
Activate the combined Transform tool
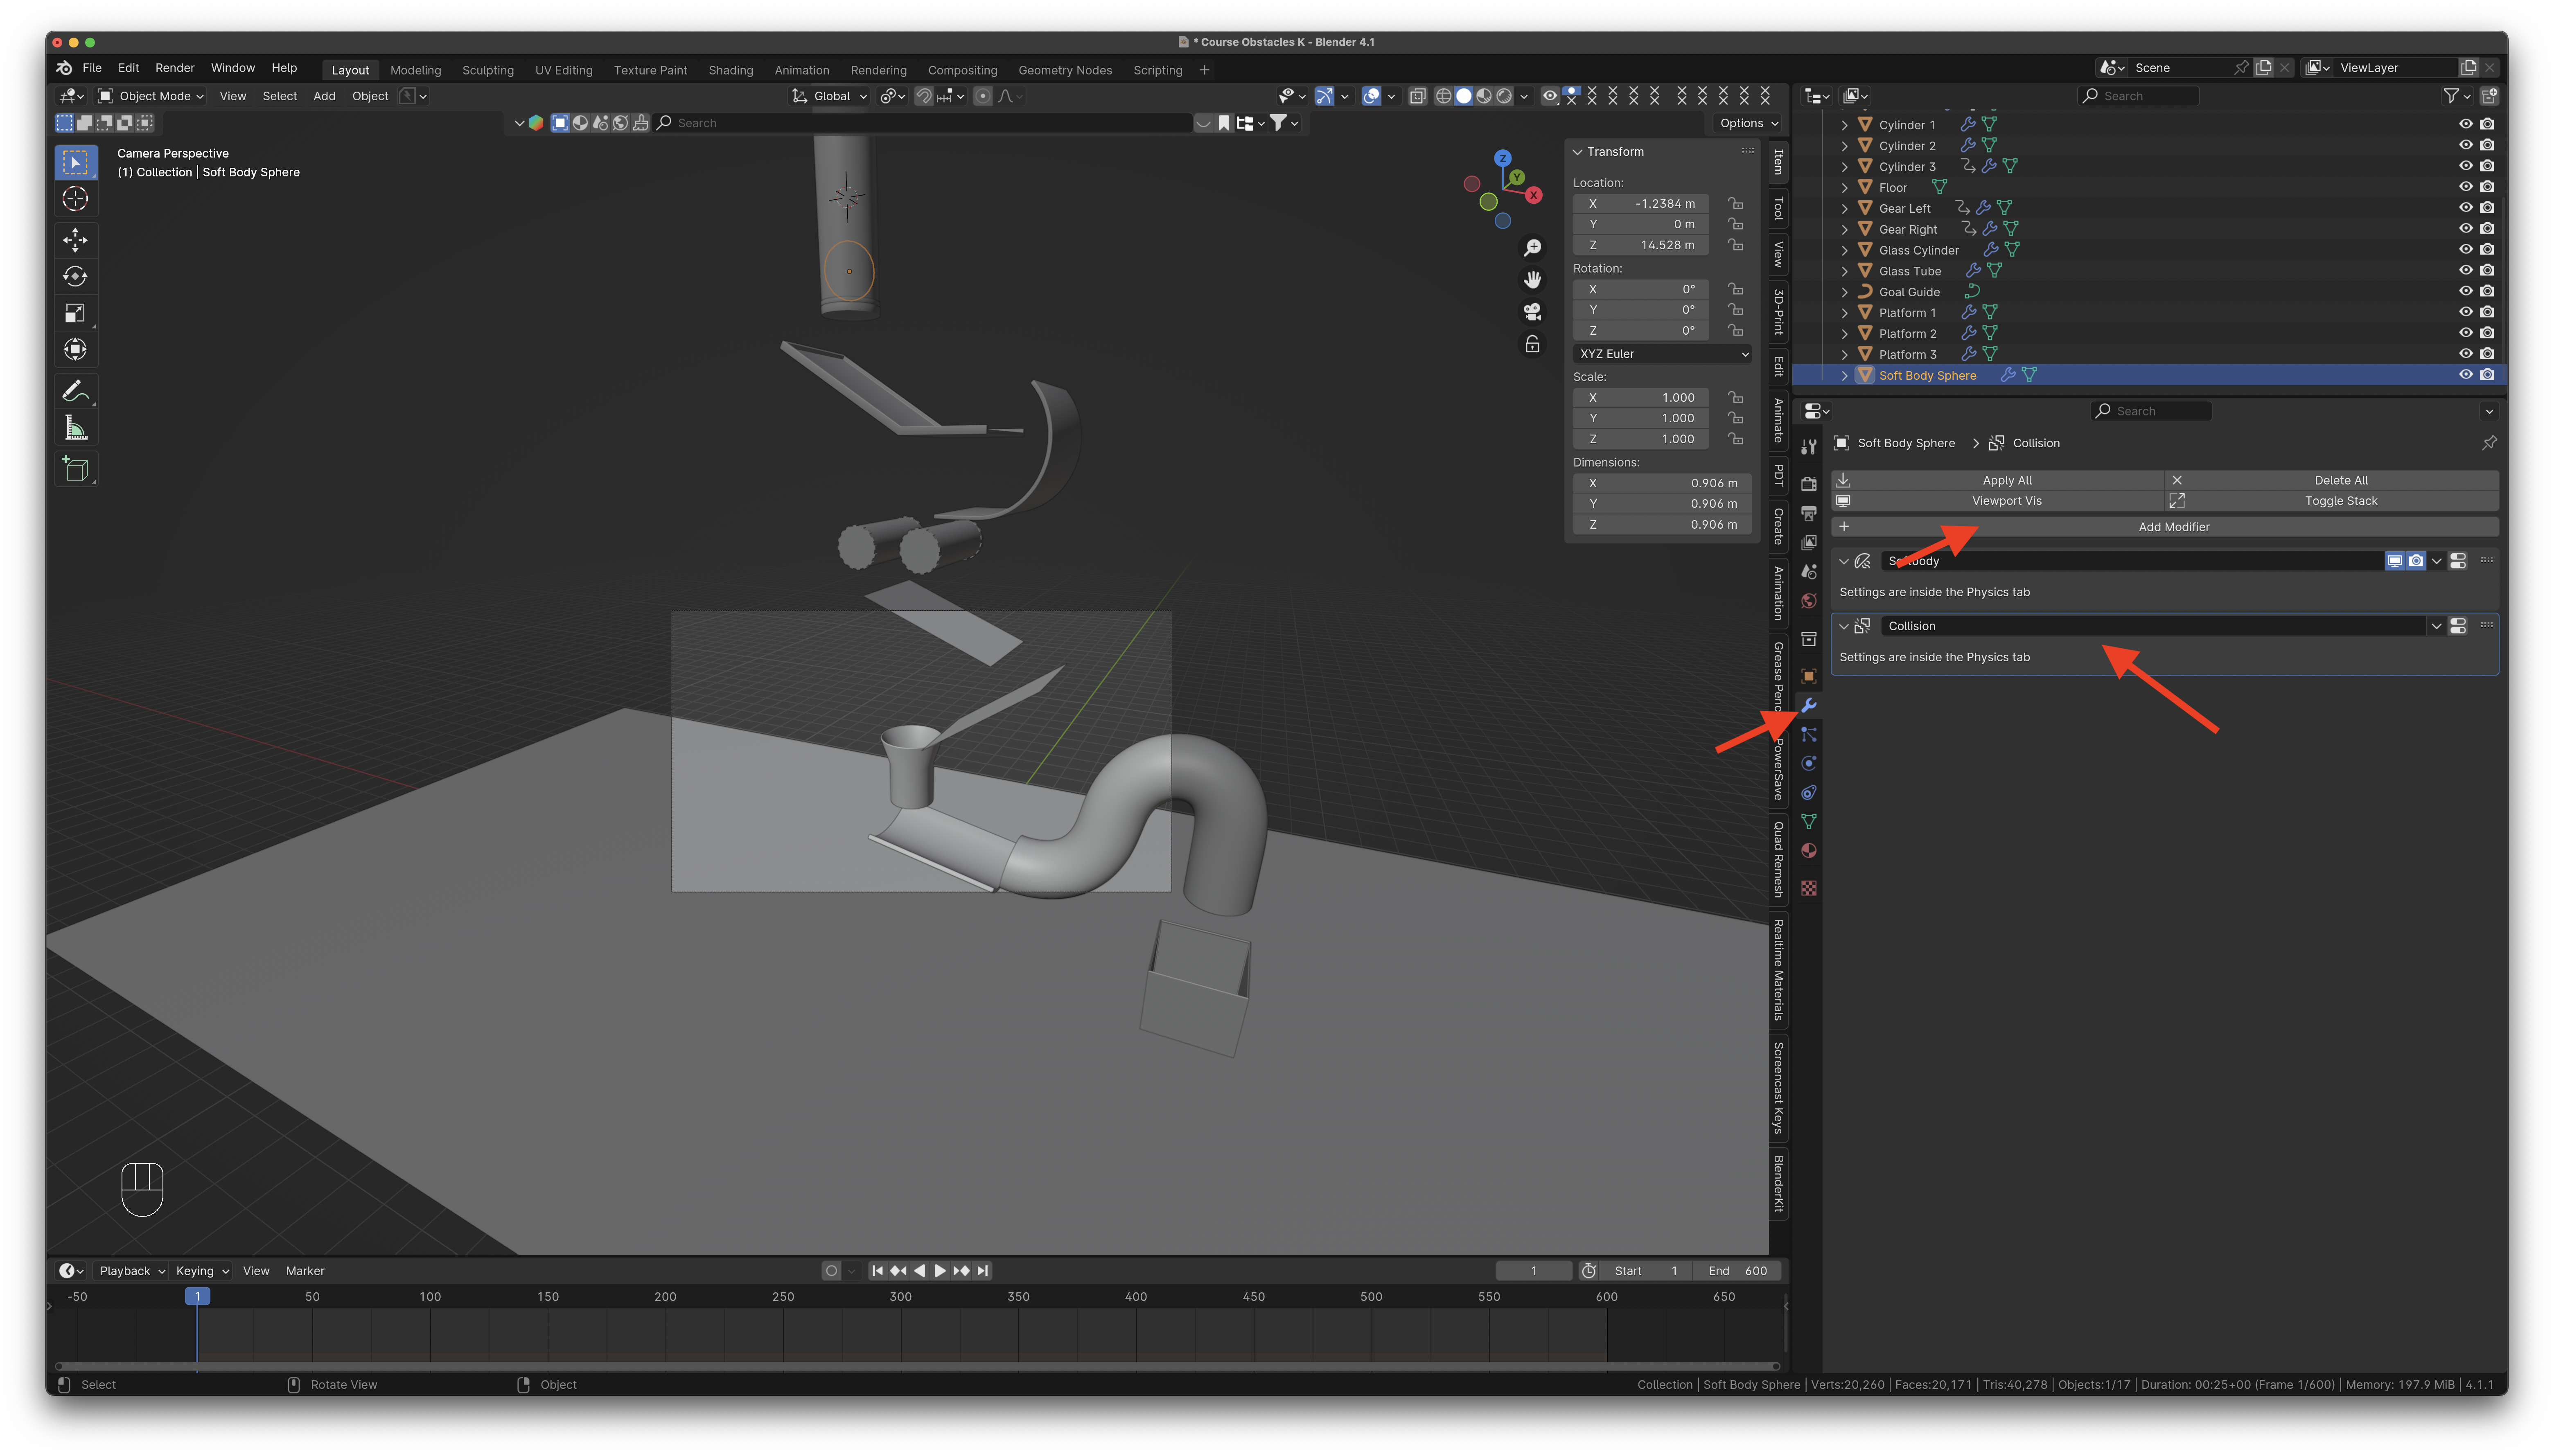pyautogui.click(x=75, y=350)
